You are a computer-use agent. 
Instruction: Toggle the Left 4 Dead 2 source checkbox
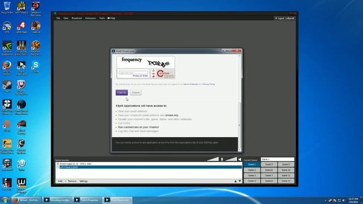click(x=58, y=167)
